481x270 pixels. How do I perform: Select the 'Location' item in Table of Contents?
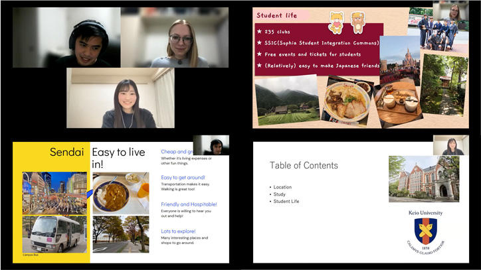coord(285,187)
